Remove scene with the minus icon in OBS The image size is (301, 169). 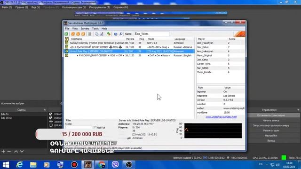[x=9, y=151]
